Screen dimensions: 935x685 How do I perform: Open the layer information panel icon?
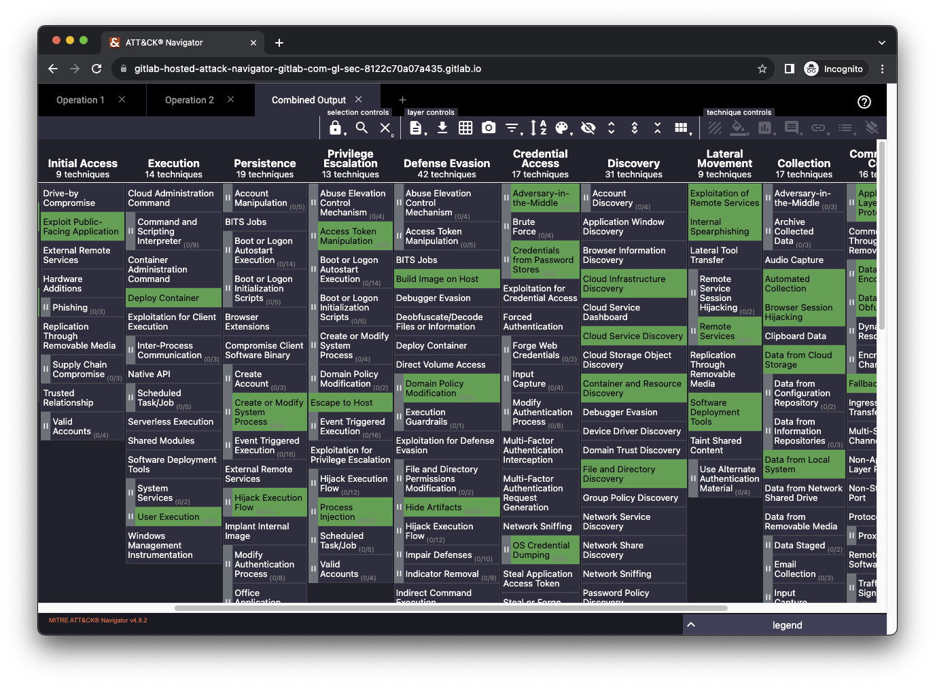[x=417, y=127]
